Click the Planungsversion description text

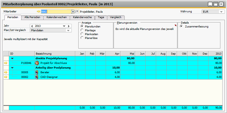coord(145,29)
